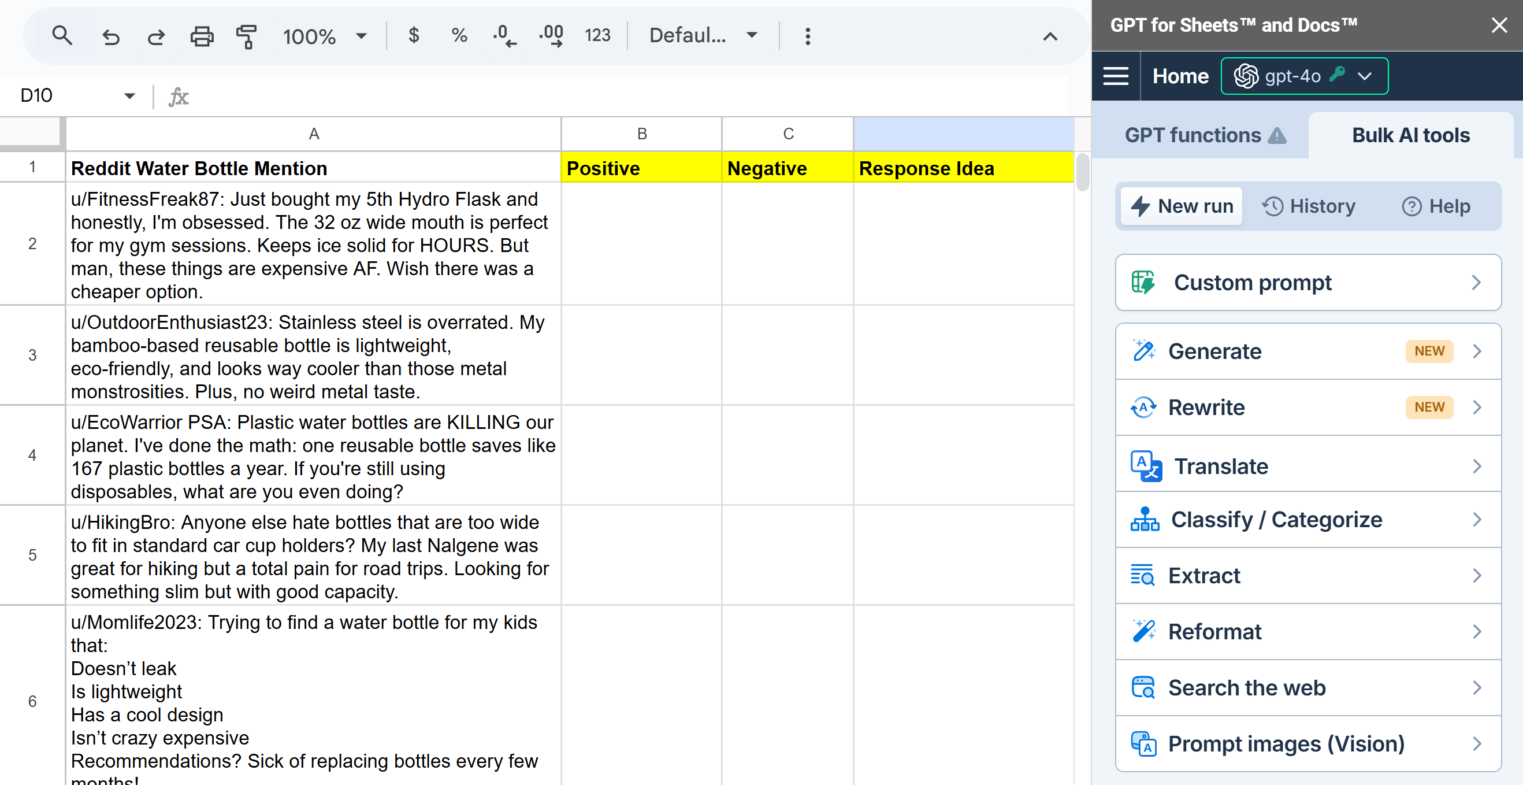Click the formula bar fx icon
The height and width of the screenshot is (785, 1523).
click(x=179, y=97)
